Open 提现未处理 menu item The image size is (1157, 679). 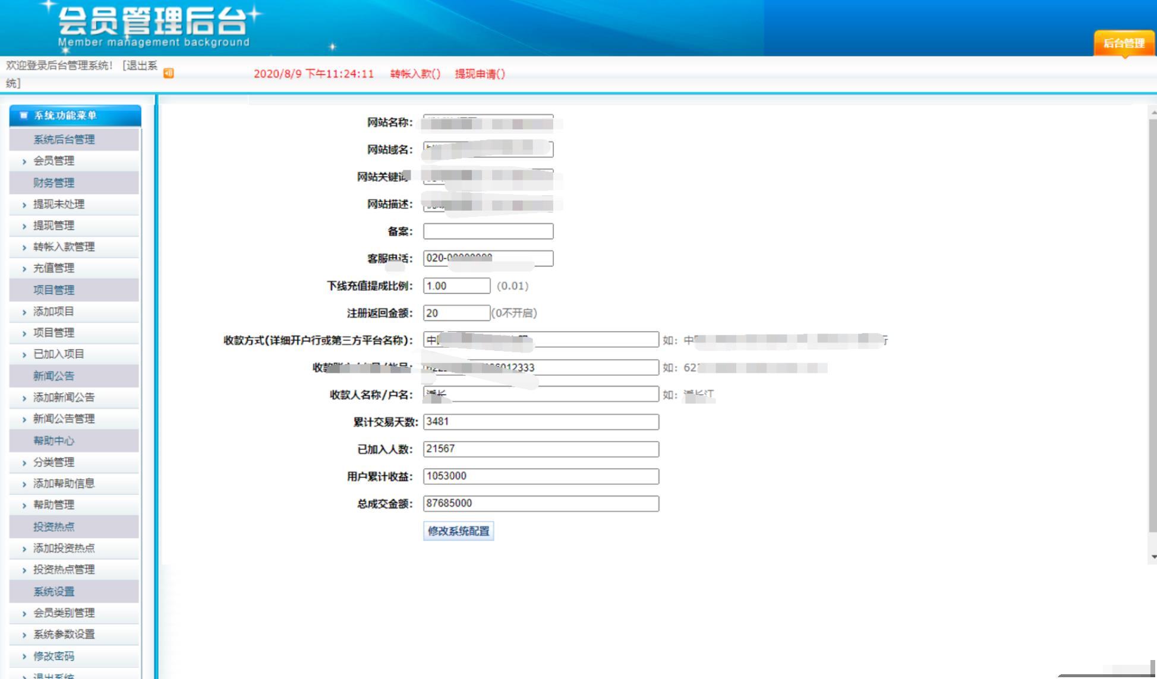(x=59, y=204)
